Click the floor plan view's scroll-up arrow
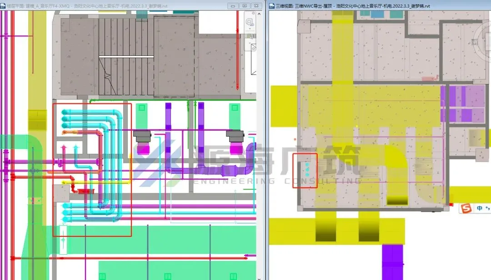Viewport: 491px width, 280px height. [259, 14]
